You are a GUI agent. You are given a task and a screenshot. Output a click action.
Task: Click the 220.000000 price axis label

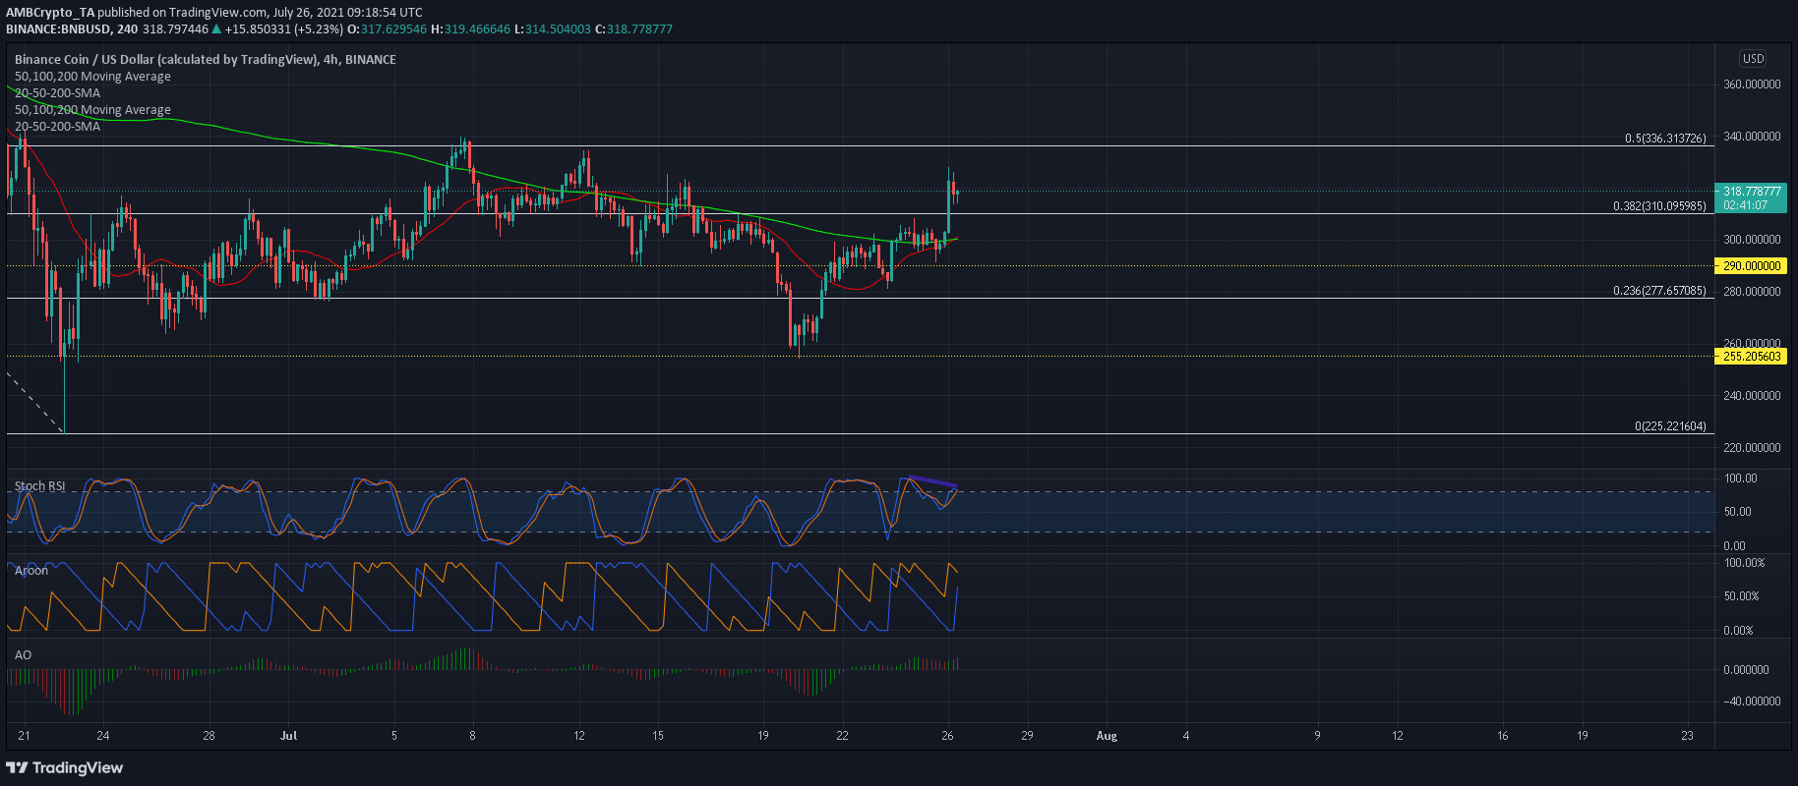pos(1752,448)
